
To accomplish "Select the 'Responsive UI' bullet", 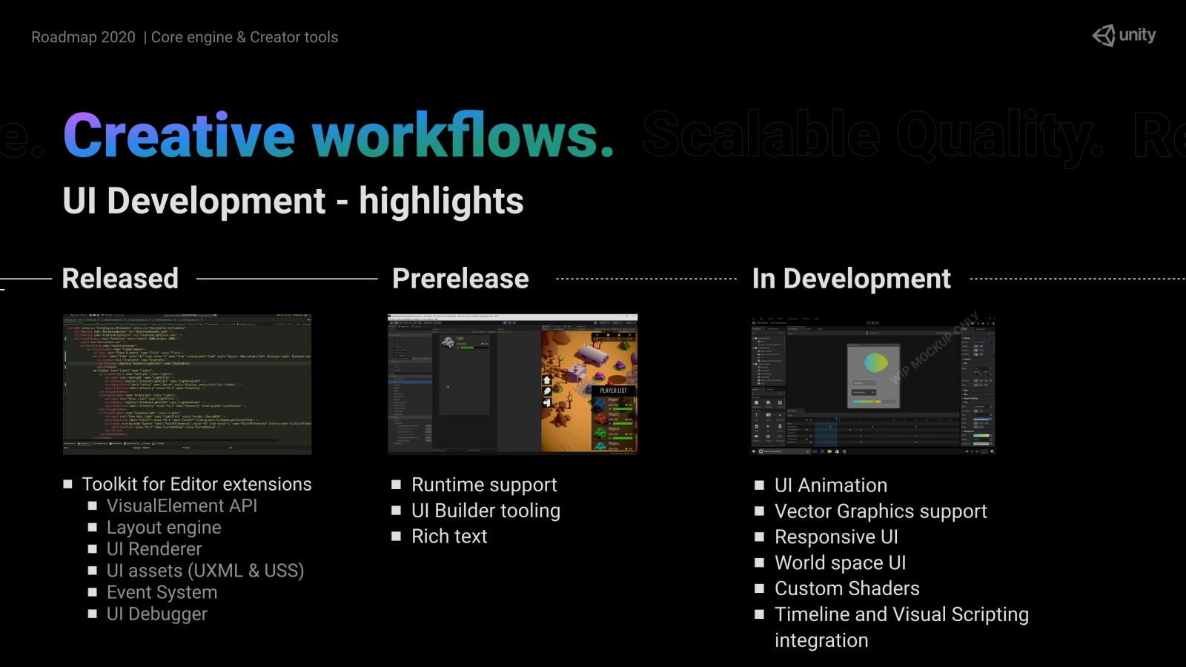I will 836,537.
